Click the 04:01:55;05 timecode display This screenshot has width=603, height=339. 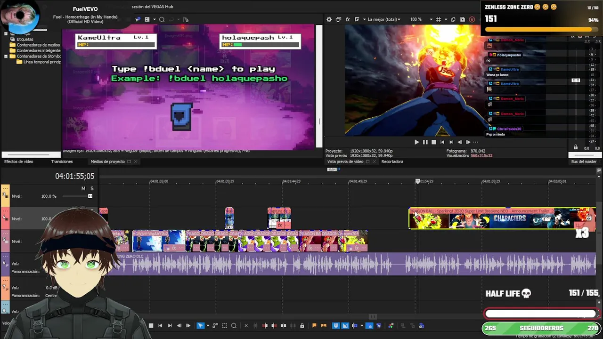click(x=74, y=176)
